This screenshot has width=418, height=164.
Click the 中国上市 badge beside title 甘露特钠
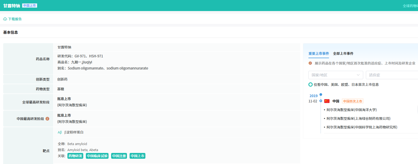tap(29, 6)
